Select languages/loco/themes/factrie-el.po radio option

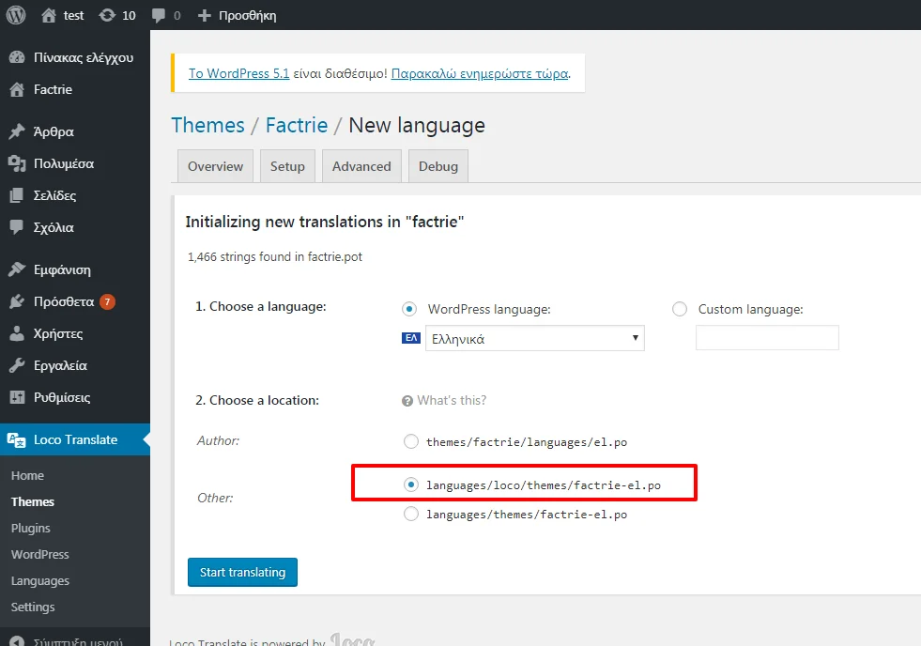410,484
